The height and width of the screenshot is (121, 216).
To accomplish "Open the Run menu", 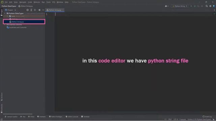I will [43, 2].
